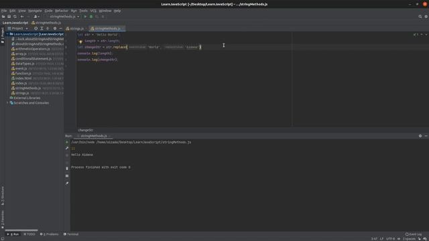Select arithmeticOperators.js in project tree
This screenshot has width=429, height=241.
point(33,49)
